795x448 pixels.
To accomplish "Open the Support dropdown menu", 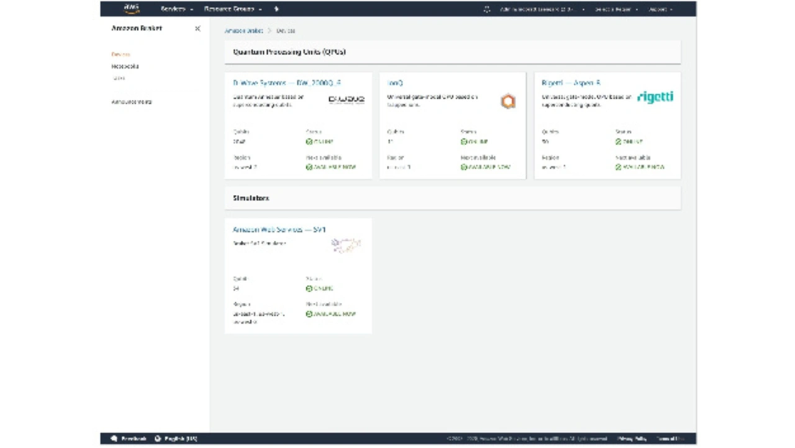I will [x=661, y=9].
